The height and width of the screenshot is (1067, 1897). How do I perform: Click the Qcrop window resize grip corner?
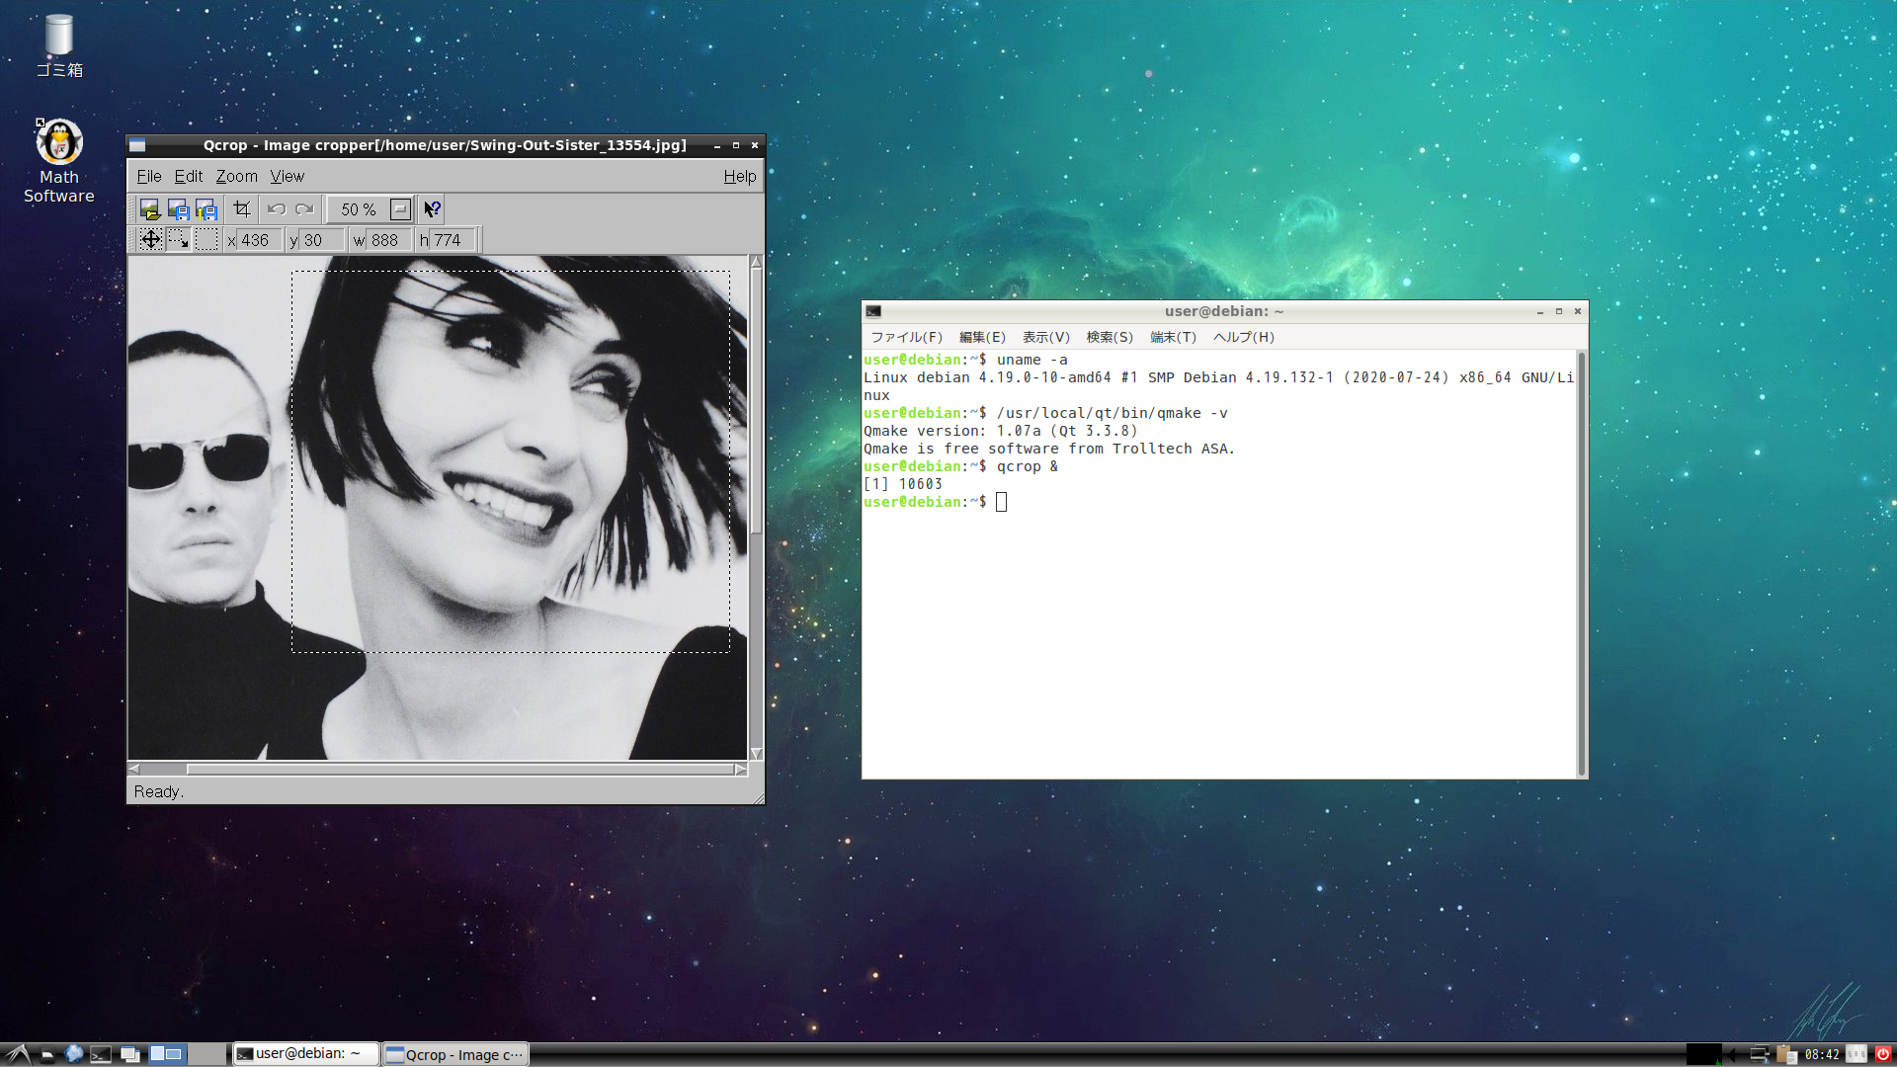pos(758,797)
